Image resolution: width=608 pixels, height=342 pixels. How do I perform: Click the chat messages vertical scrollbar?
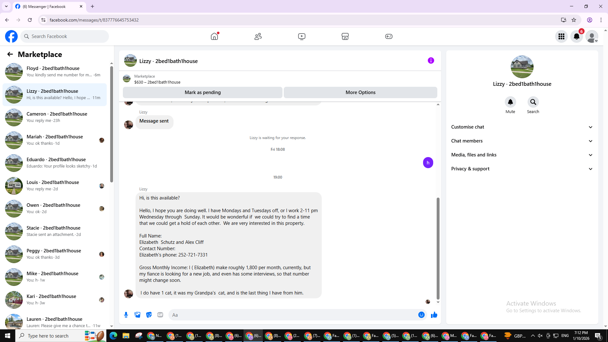[x=438, y=248]
